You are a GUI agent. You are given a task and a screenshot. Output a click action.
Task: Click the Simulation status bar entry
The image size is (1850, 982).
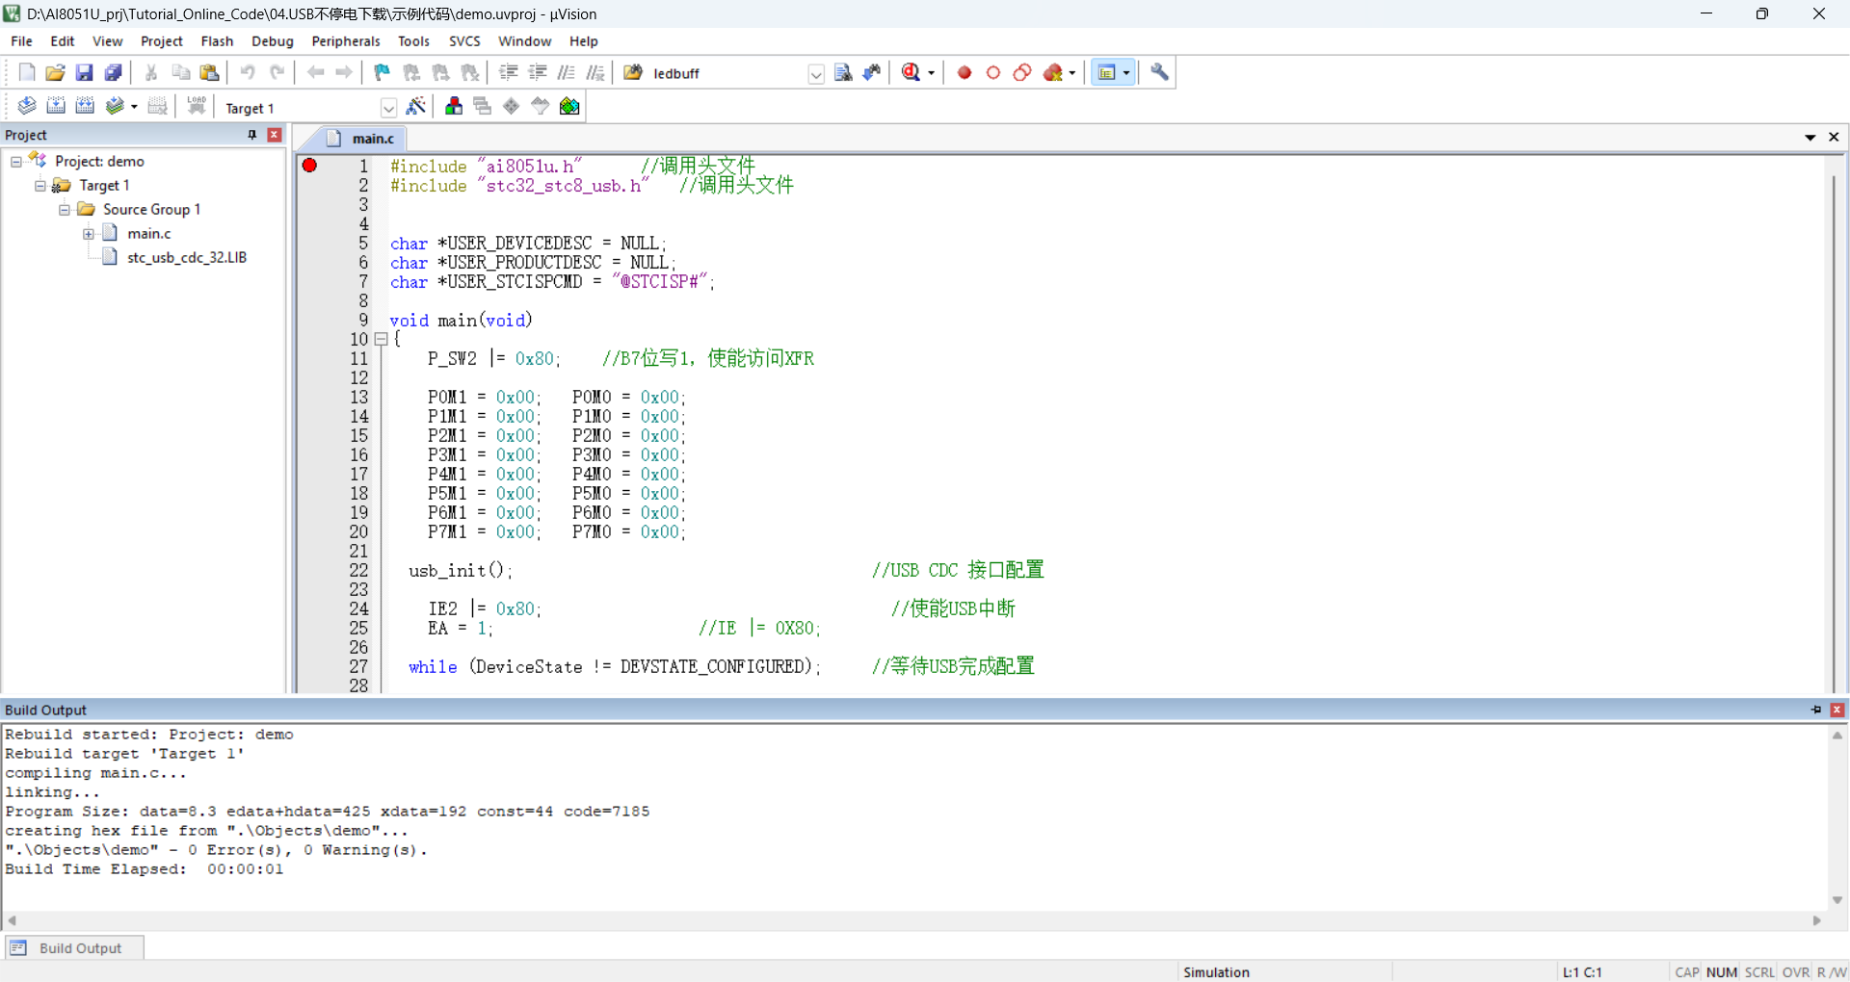1216,972
